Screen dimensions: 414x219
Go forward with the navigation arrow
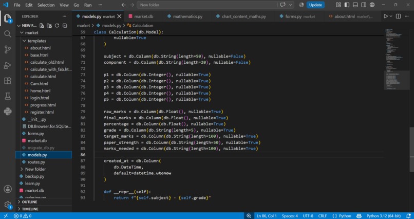coord(132,5)
